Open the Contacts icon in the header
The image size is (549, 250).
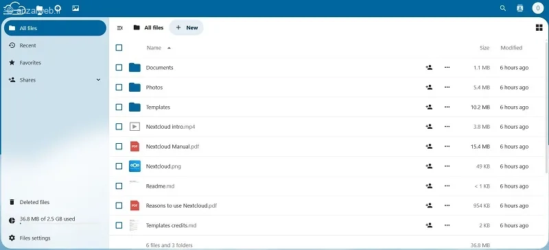coord(520,8)
